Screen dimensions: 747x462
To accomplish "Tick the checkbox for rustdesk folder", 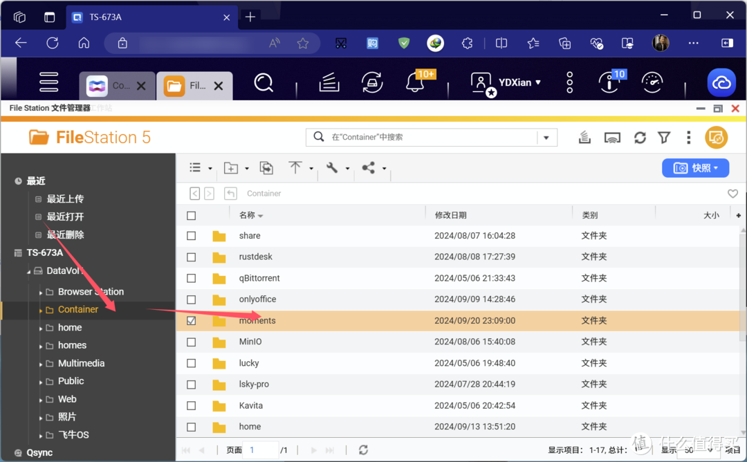I will pyautogui.click(x=192, y=257).
